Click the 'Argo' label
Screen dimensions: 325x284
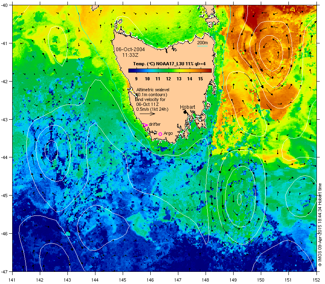coord(168,133)
